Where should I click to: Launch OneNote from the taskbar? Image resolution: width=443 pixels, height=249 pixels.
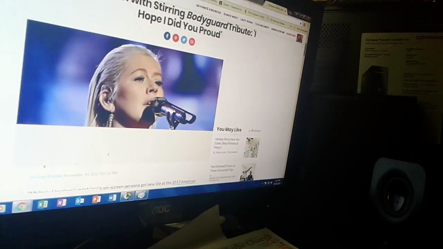click(61, 202)
